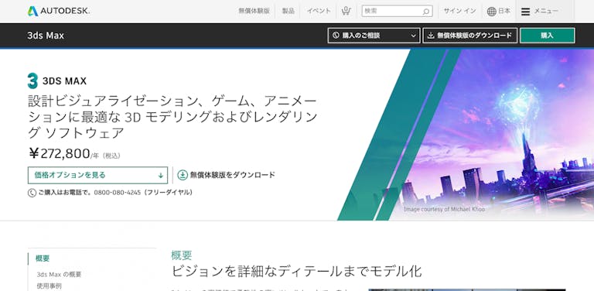Expand the 購入のご相談 dropdown

click(x=374, y=36)
